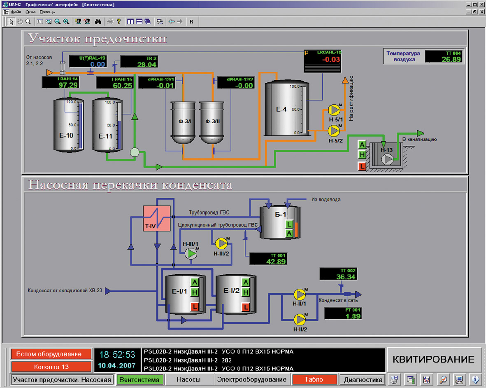Go back with left arrow icon

(172, 22)
